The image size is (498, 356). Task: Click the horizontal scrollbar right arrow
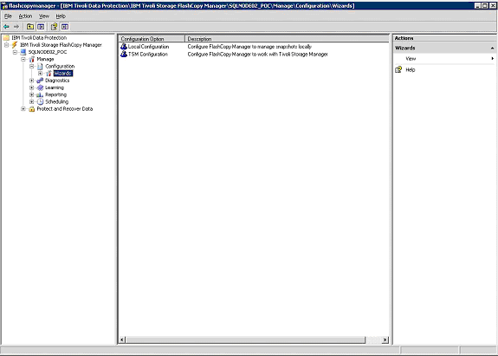click(x=385, y=340)
